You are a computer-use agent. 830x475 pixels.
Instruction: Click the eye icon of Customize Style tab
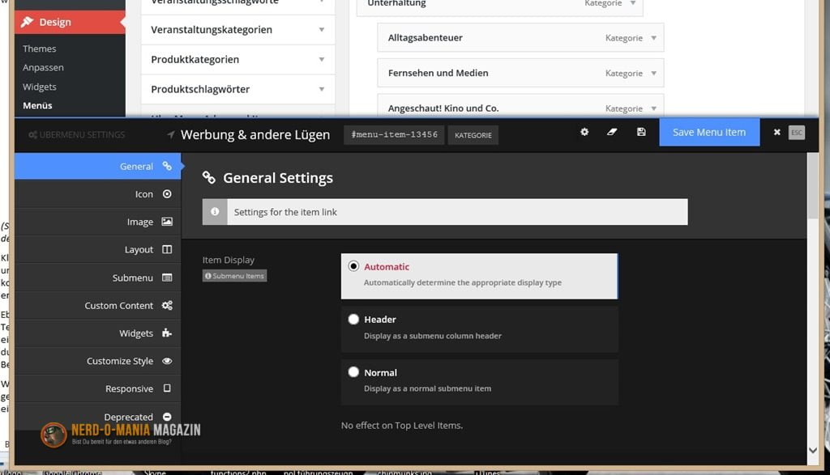click(167, 361)
